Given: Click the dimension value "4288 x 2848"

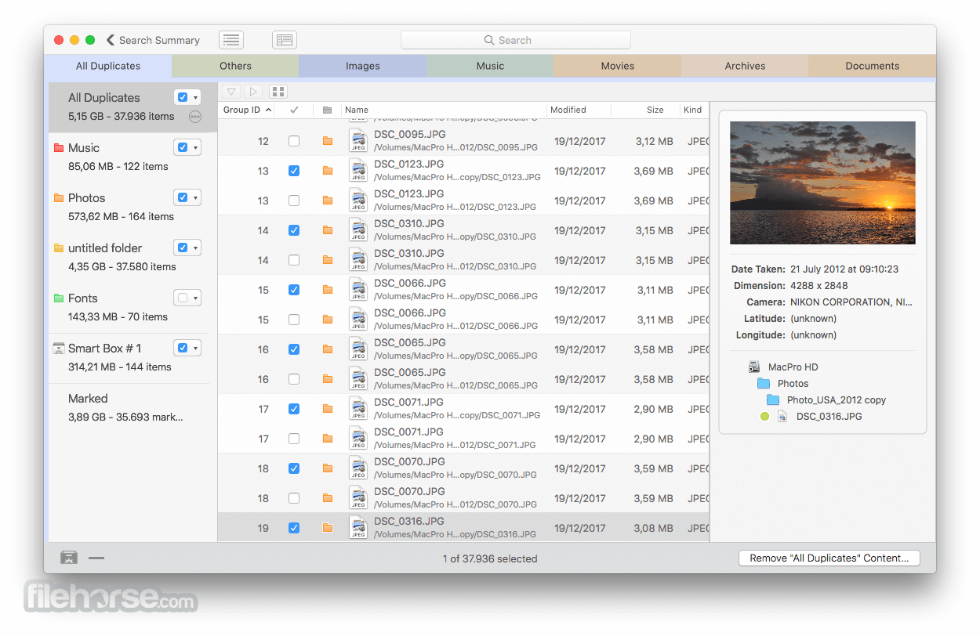Looking at the screenshot, I should [x=819, y=286].
